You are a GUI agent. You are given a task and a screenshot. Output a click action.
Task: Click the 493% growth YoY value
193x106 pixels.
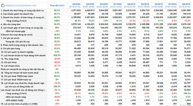point(57,21)
